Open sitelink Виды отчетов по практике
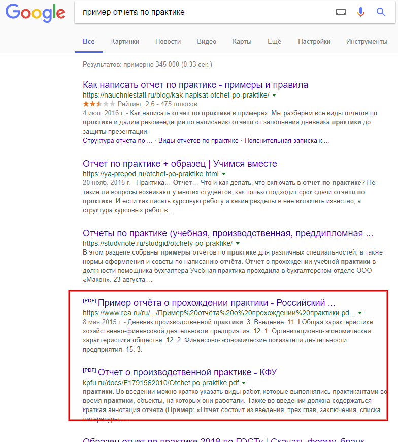Image resolution: width=398 pixels, height=442 pixels. point(198,140)
